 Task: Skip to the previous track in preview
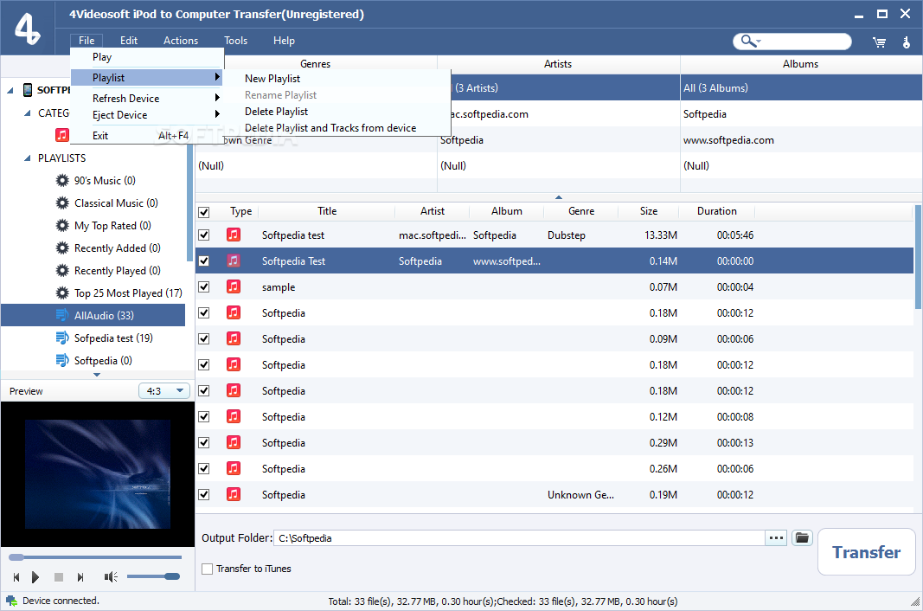point(16,577)
